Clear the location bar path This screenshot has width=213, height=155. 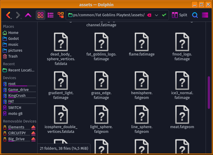[x=149, y=15]
